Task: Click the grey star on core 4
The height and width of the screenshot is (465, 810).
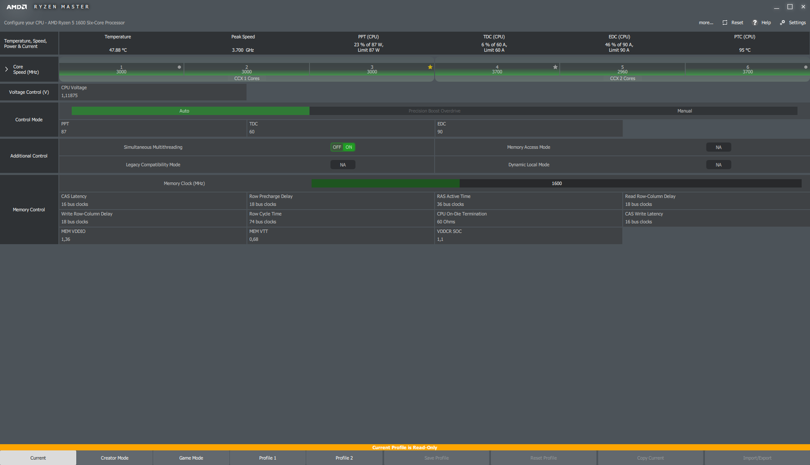Action: click(555, 67)
